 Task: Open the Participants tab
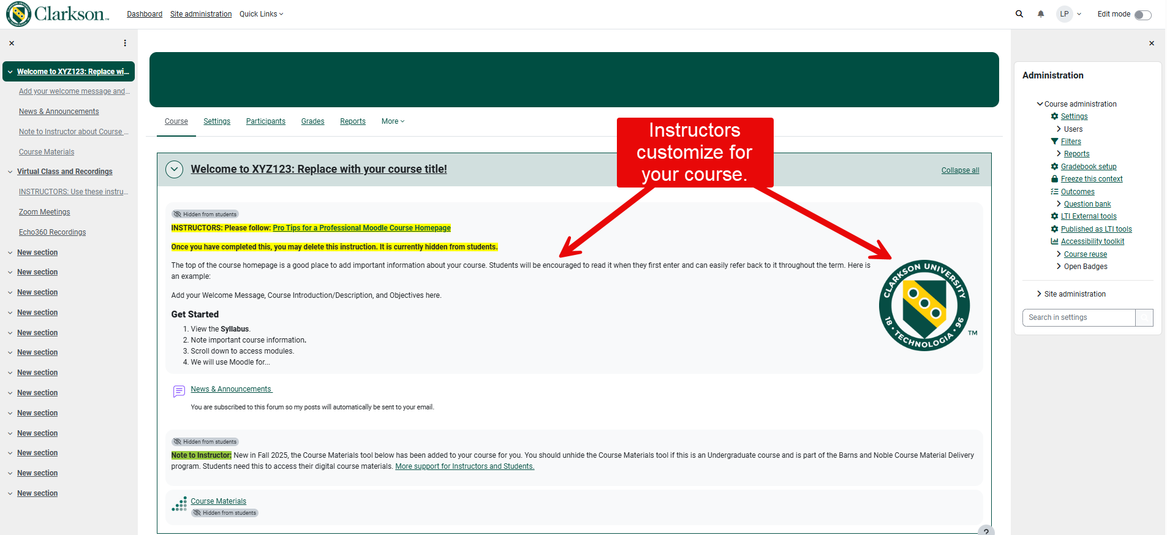266,121
